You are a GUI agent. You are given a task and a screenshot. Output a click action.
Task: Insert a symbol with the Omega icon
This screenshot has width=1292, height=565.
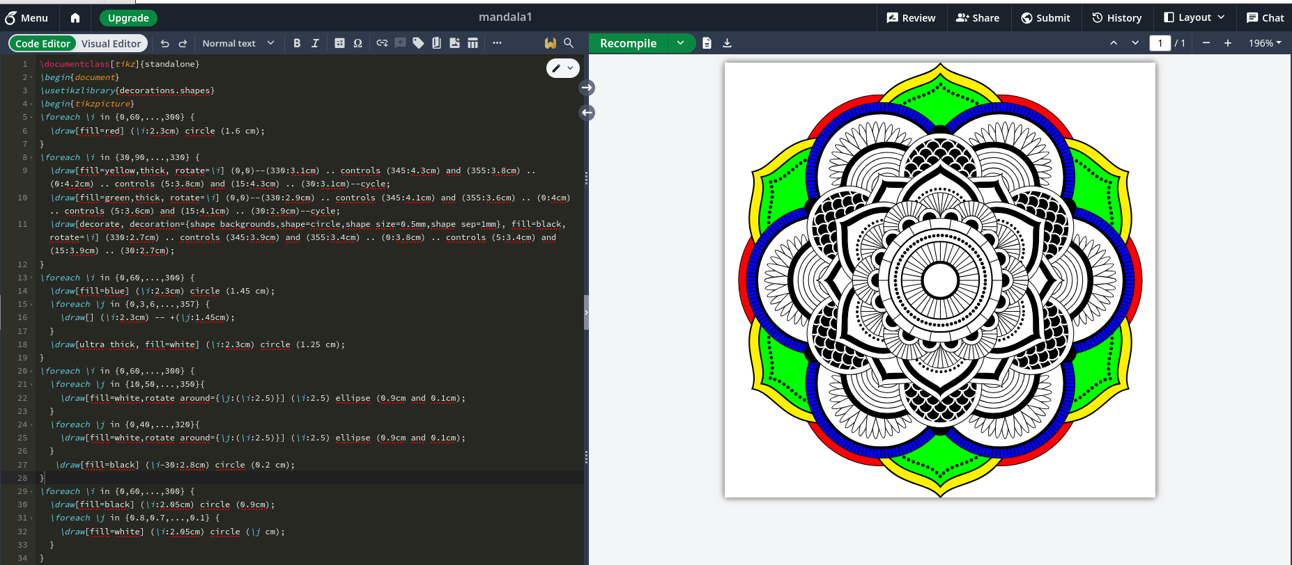click(x=357, y=43)
